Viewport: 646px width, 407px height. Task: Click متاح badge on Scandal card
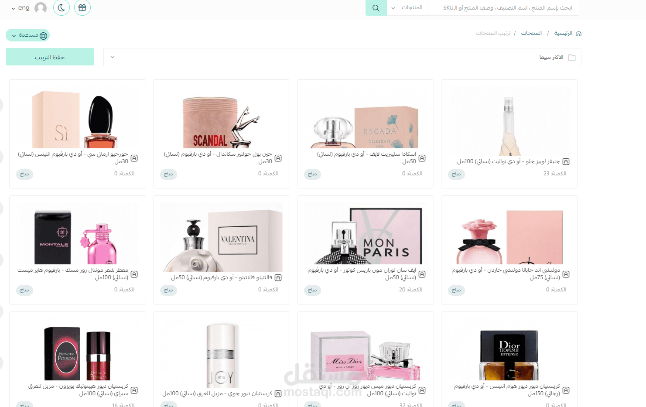point(168,174)
